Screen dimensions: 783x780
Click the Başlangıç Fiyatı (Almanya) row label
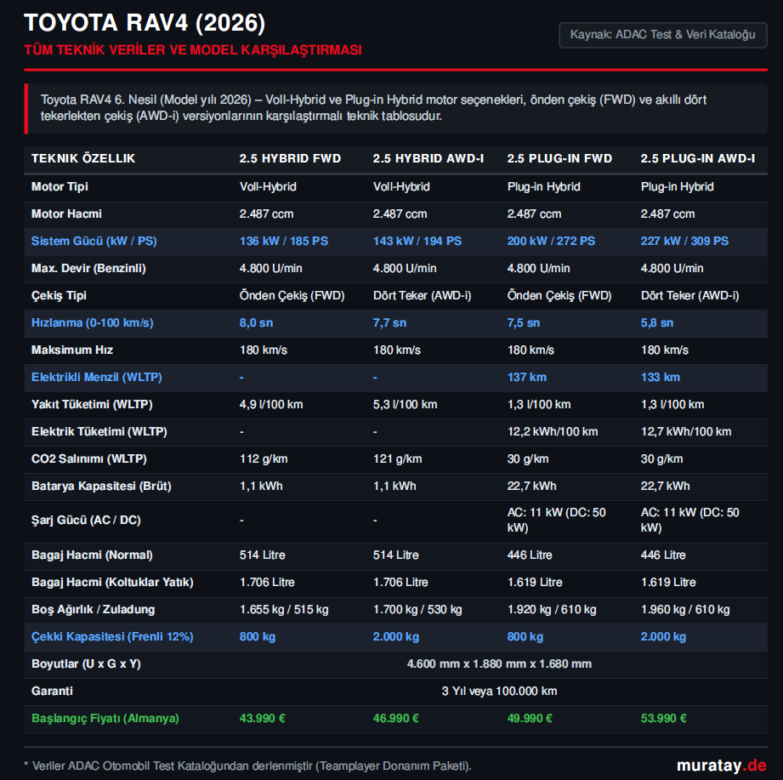tap(105, 719)
